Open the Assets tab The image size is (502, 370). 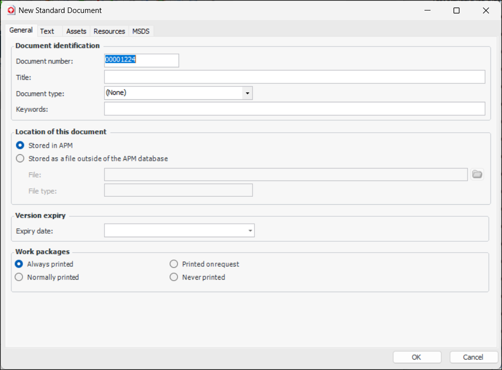click(76, 31)
